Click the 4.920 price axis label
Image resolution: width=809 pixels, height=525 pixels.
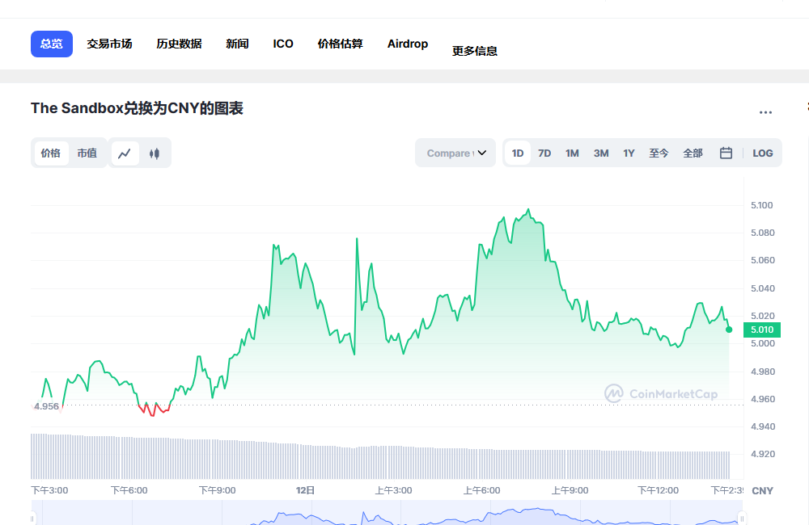click(x=763, y=454)
